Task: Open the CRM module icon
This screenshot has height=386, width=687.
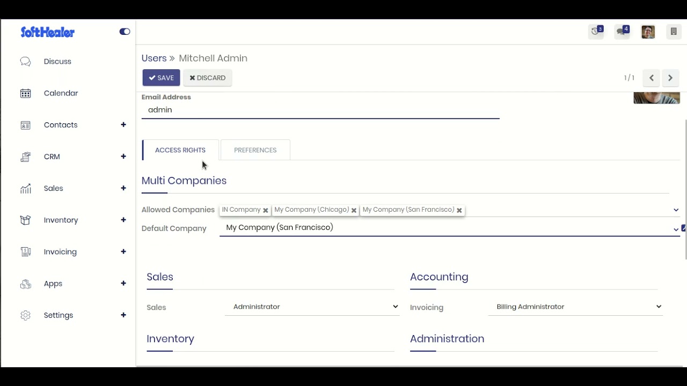Action: [x=25, y=157]
